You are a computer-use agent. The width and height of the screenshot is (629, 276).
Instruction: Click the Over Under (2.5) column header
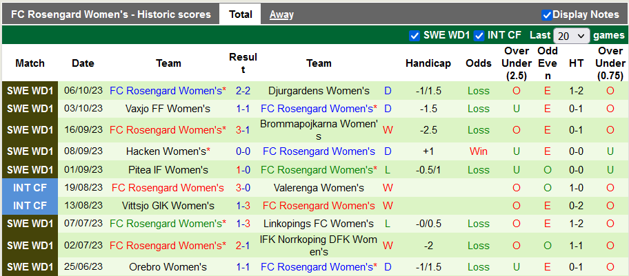(517, 63)
